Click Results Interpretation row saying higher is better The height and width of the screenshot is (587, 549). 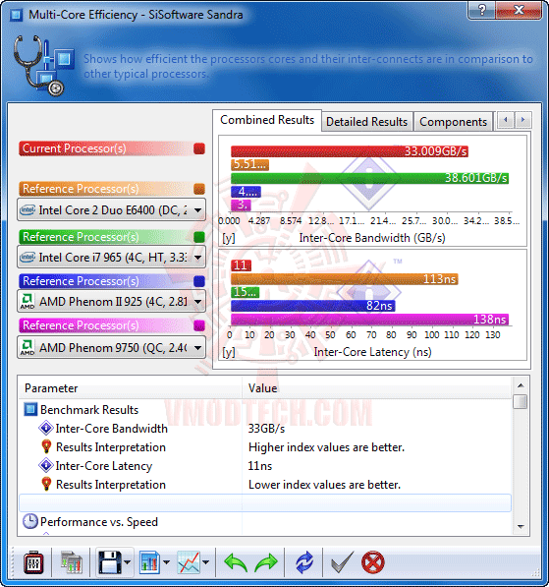[265, 447]
